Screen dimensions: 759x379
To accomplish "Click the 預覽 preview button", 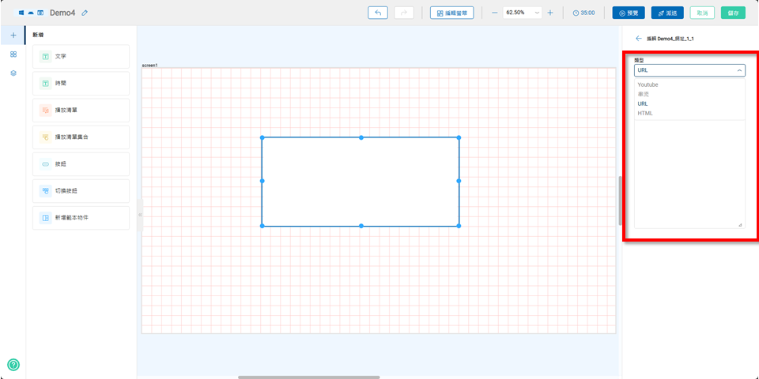I will pos(628,13).
